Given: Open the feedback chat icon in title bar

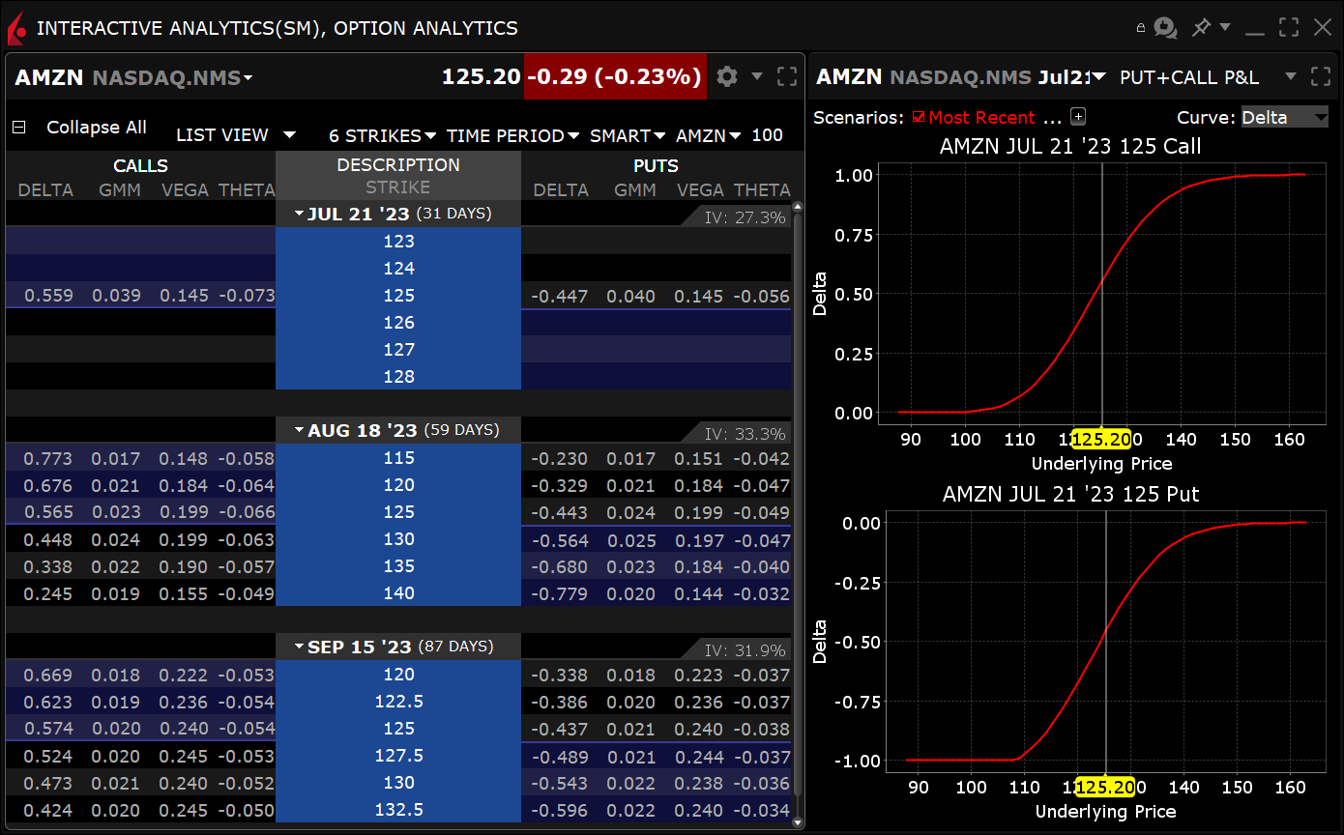Looking at the screenshot, I should point(1165,28).
